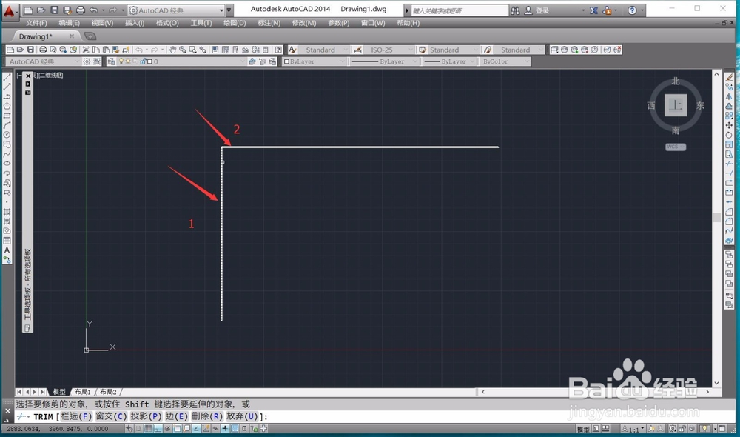Image resolution: width=740 pixels, height=437 pixels.
Task: Select the Line tool in draw toolbar
Action: (x=7, y=78)
